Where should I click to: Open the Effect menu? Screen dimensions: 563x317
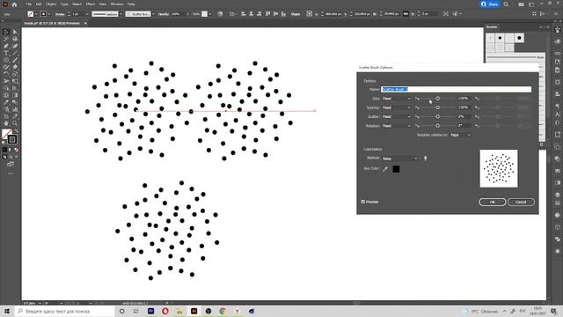(91, 4)
